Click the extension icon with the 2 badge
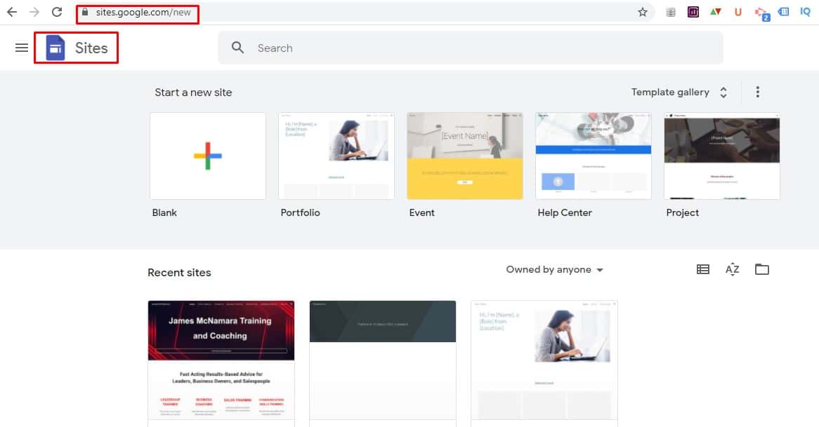The width and height of the screenshot is (819, 427). [762, 13]
